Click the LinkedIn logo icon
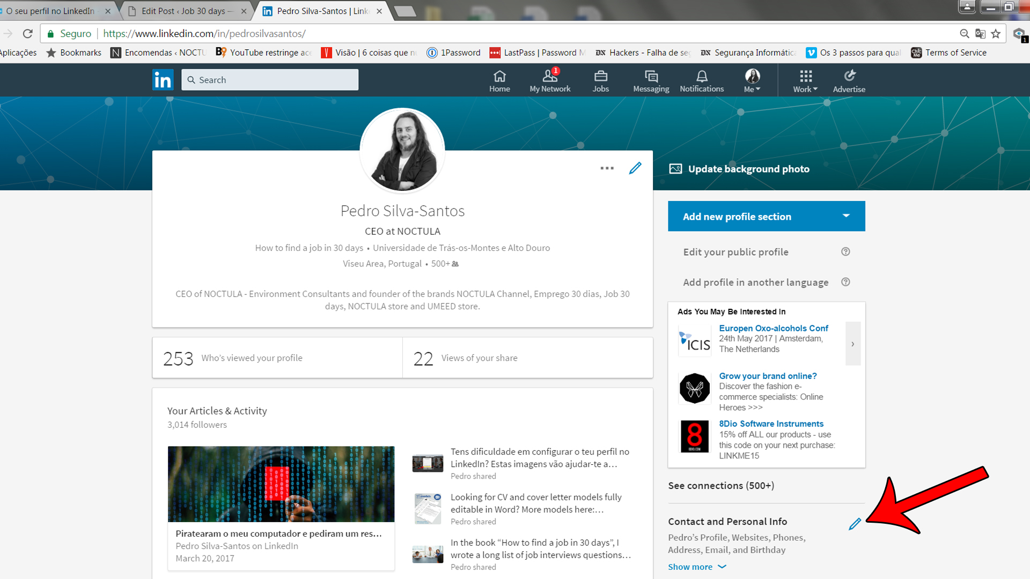1030x579 pixels. tap(163, 80)
